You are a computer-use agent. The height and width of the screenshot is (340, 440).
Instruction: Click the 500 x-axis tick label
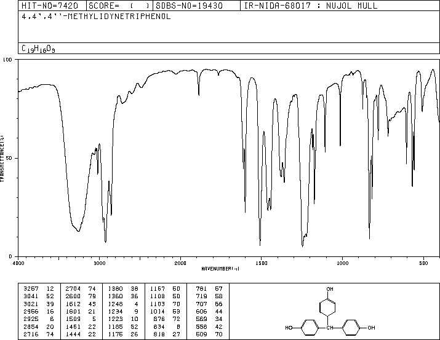click(423, 263)
